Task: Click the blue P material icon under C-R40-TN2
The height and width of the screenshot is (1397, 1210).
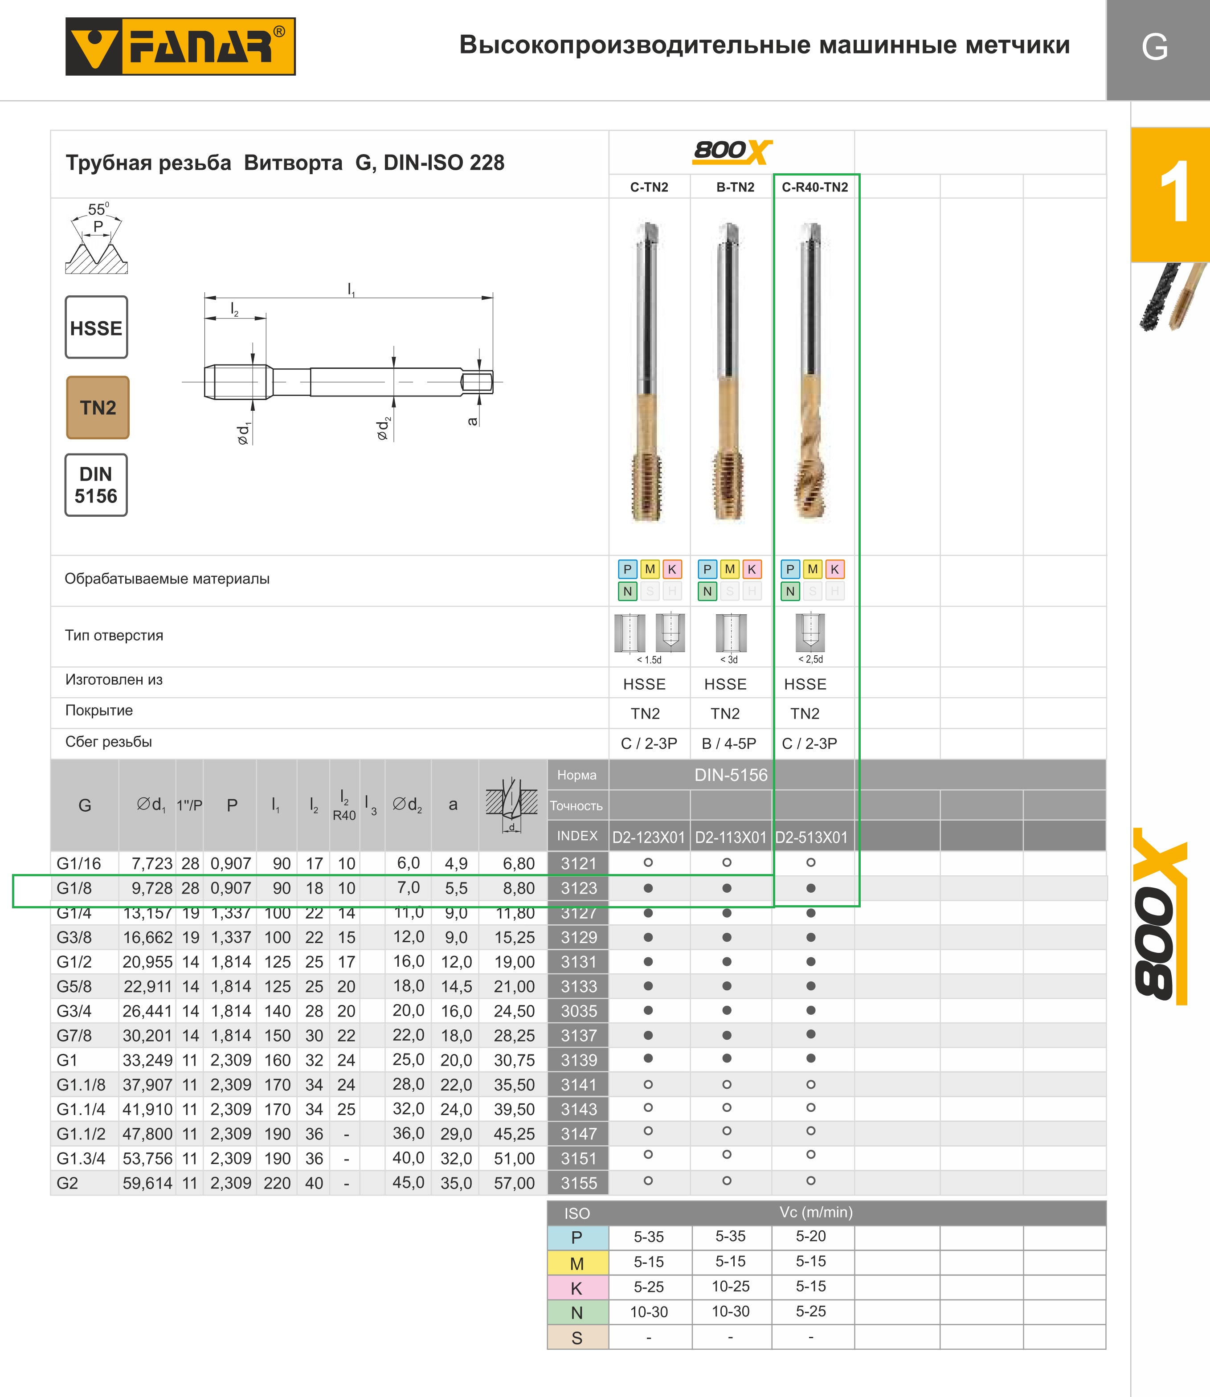Action: point(790,569)
